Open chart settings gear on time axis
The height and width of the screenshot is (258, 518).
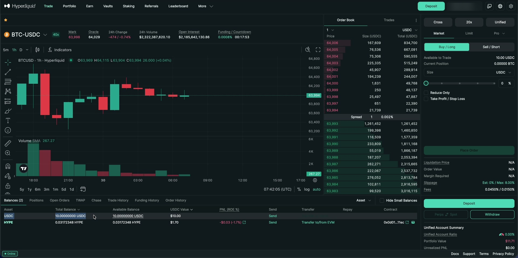point(315,180)
